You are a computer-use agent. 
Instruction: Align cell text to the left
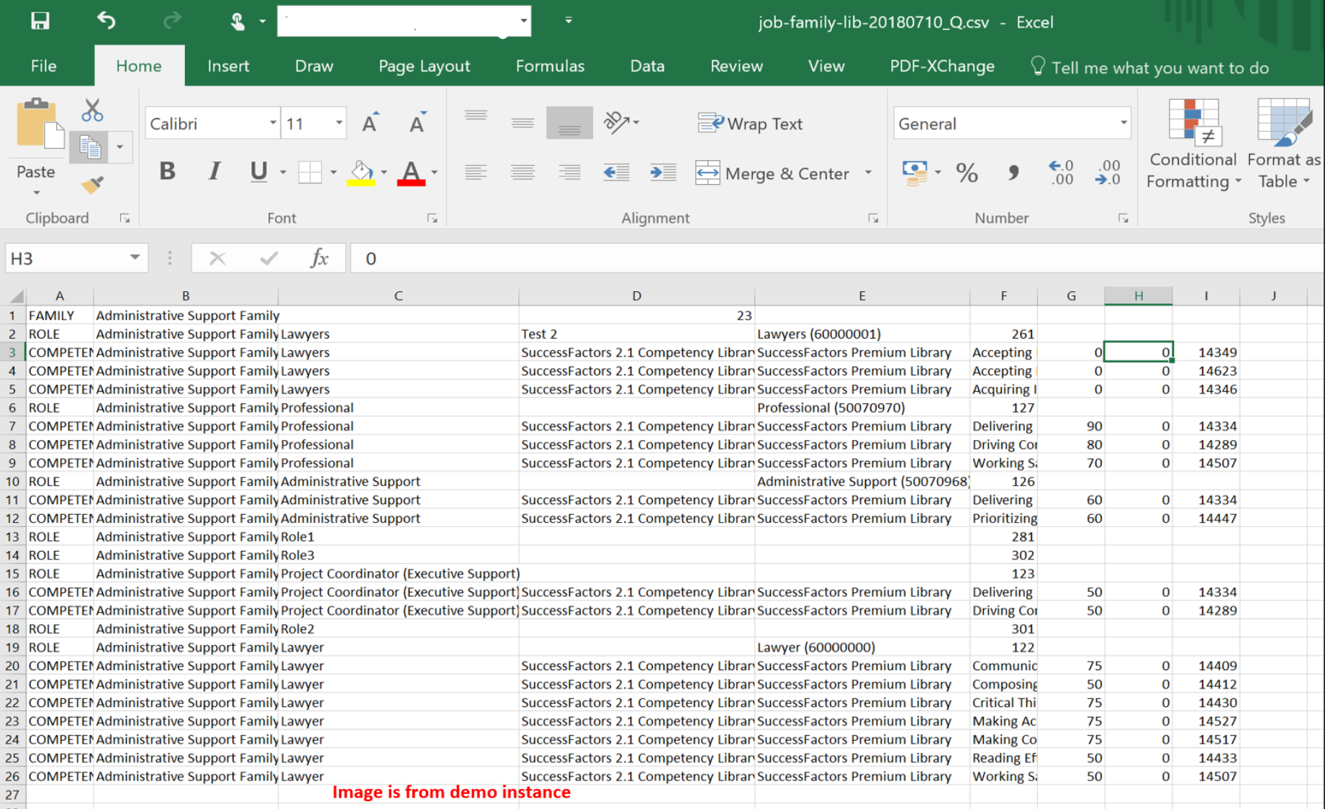(x=476, y=172)
